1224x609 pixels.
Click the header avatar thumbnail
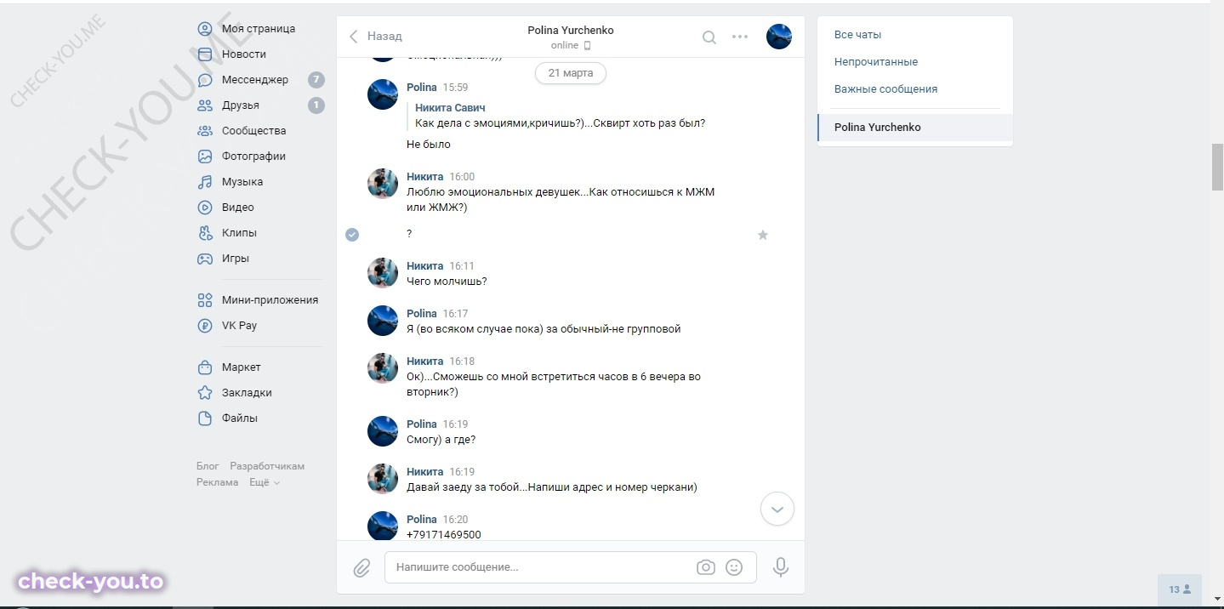[x=779, y=37]
